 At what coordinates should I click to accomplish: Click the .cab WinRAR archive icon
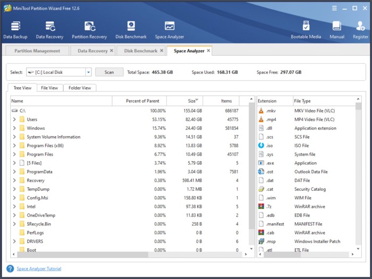click(x=261, y=233)
